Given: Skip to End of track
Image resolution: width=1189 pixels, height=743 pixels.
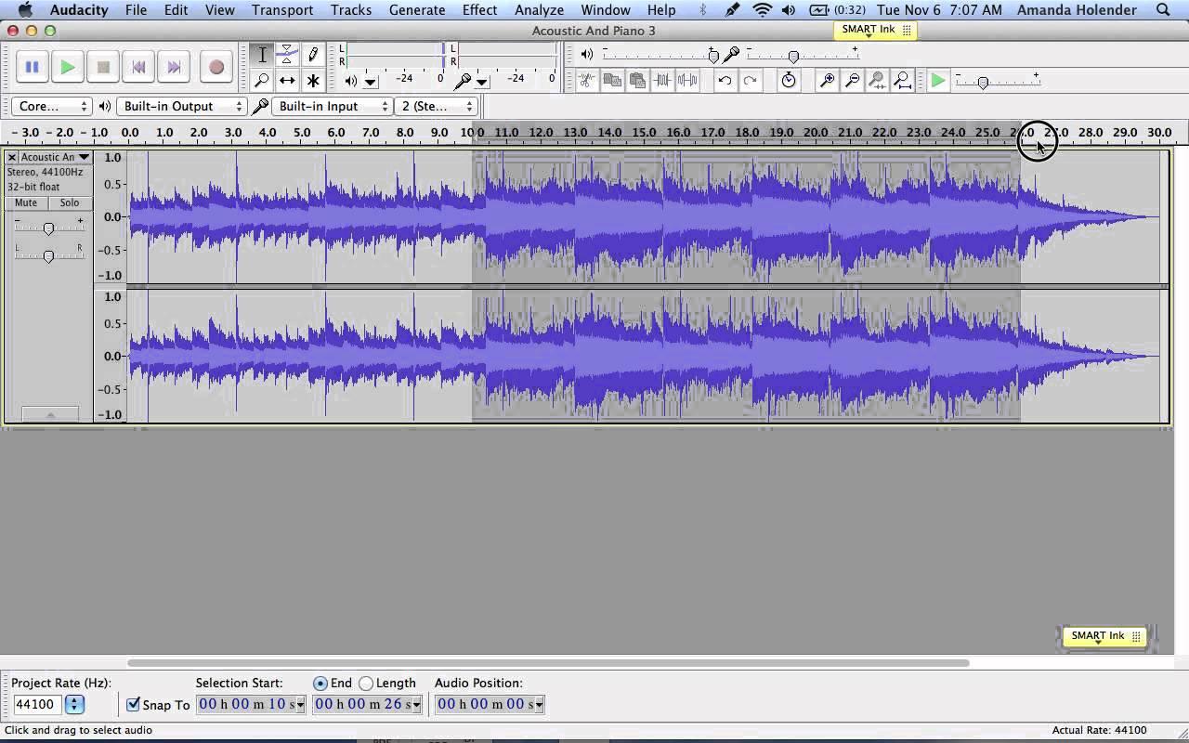Looking at the screenshot, I should point(174,67).
